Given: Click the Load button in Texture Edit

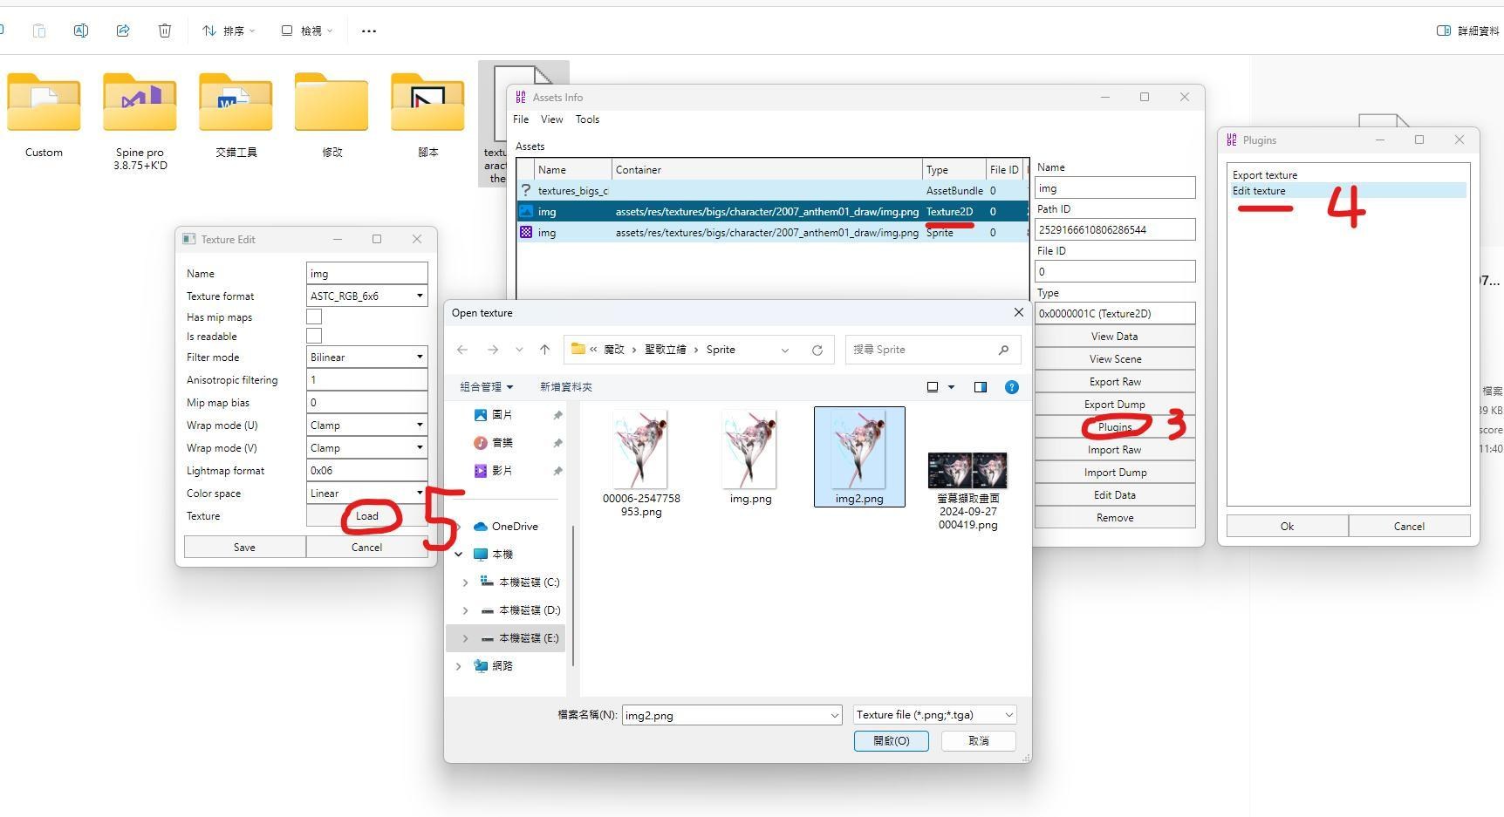Looking at the screenshot, I should click(x=367, y=516).
